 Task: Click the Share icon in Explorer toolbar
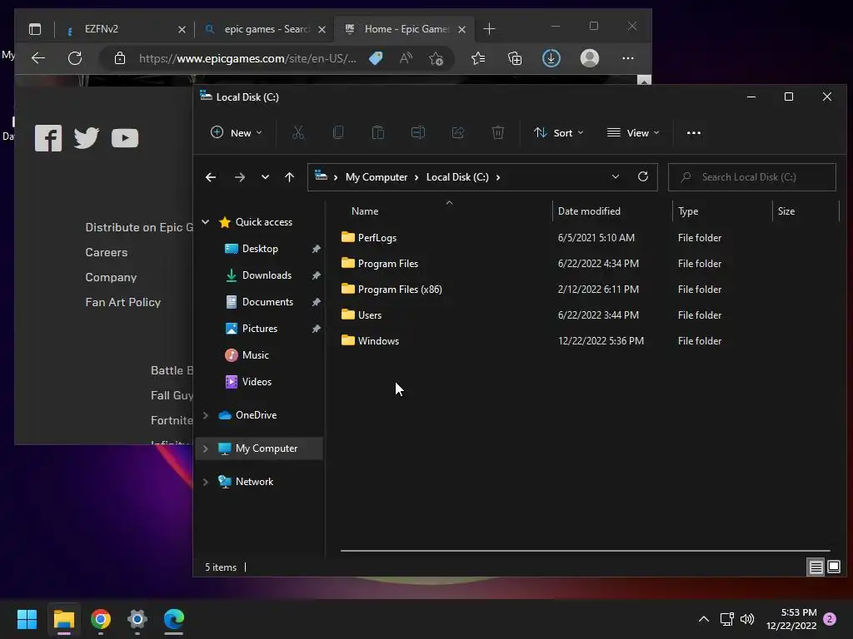point(458,132)
